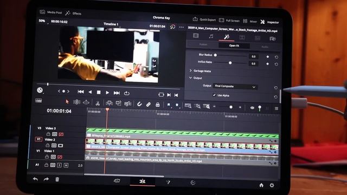The width and height of the screenshot is (347, 195).
Task: Open the Final Composite output dropdown
Action: pyautogui.click(x=235, y=87)
